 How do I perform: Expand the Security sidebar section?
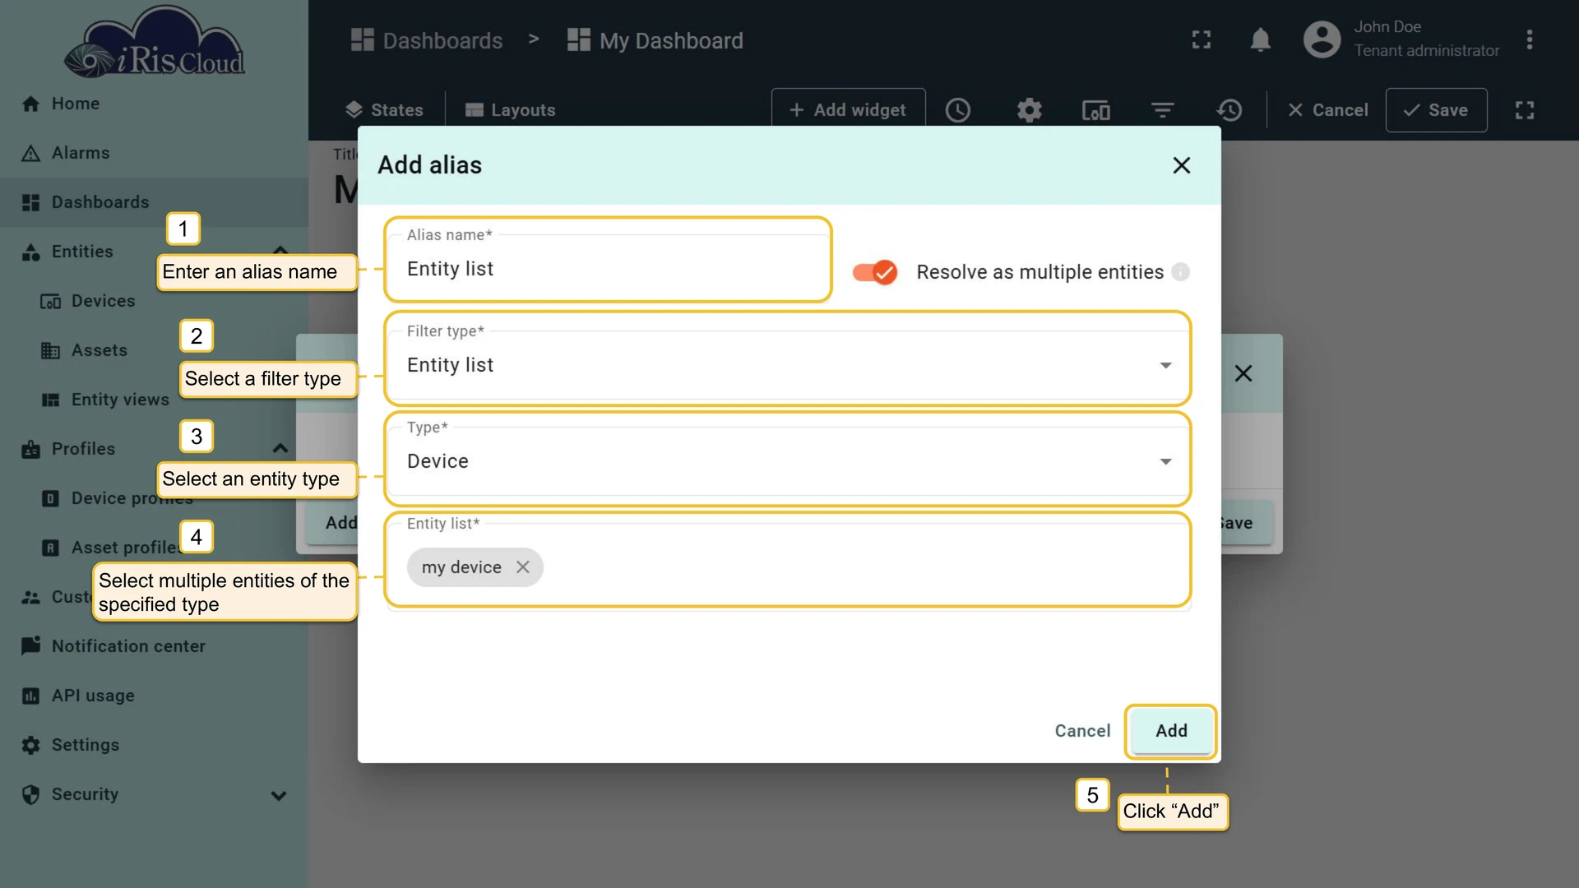pos(279,795)
